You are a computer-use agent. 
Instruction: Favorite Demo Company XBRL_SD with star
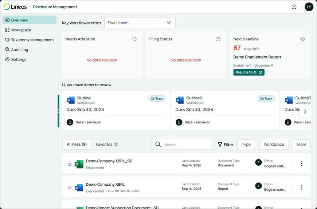tap(70, 164)
